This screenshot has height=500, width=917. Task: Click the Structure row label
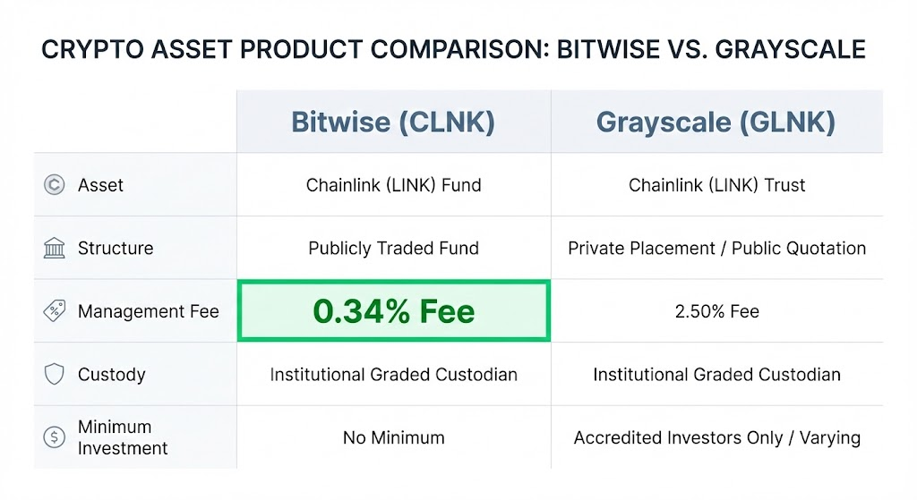coord(116,248)
